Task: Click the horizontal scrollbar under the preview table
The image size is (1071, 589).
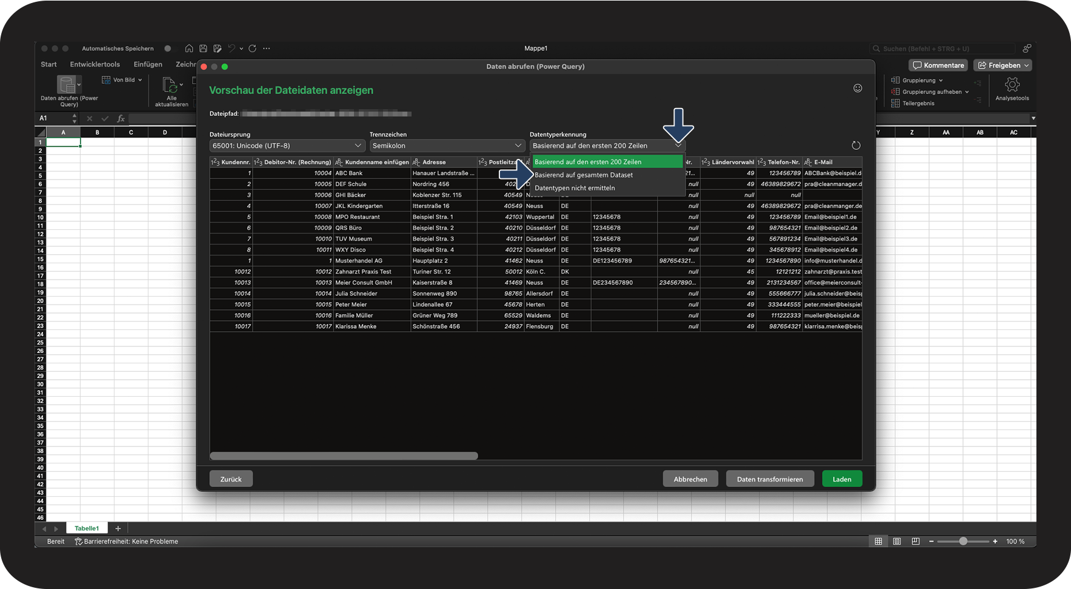Action: point(344,456)
